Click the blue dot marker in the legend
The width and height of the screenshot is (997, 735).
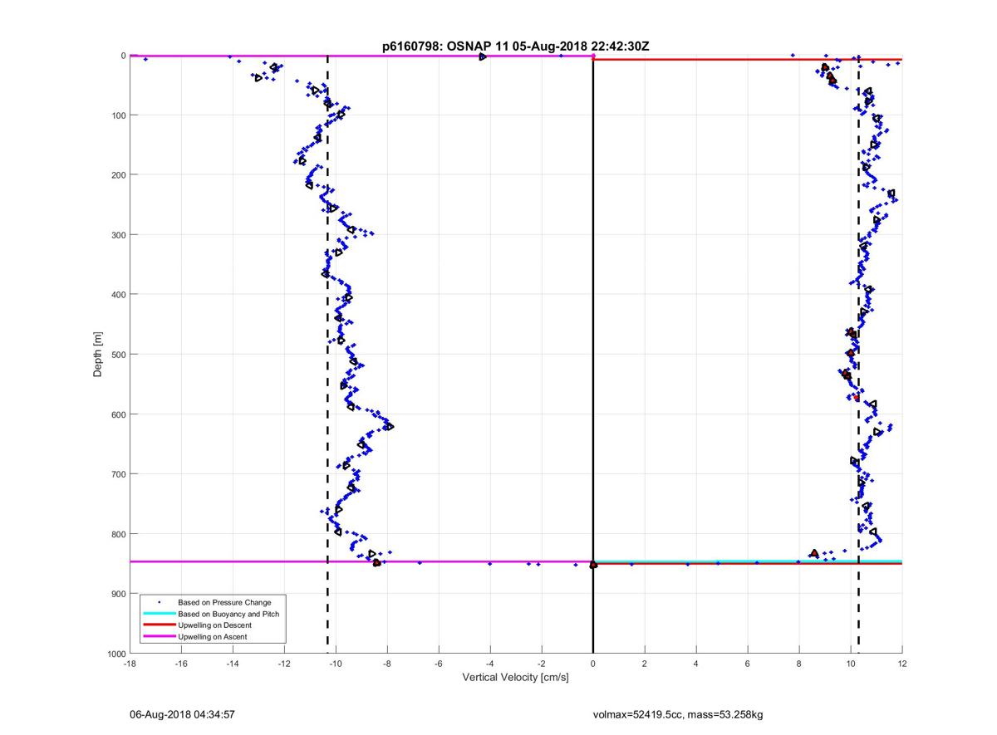159,602
